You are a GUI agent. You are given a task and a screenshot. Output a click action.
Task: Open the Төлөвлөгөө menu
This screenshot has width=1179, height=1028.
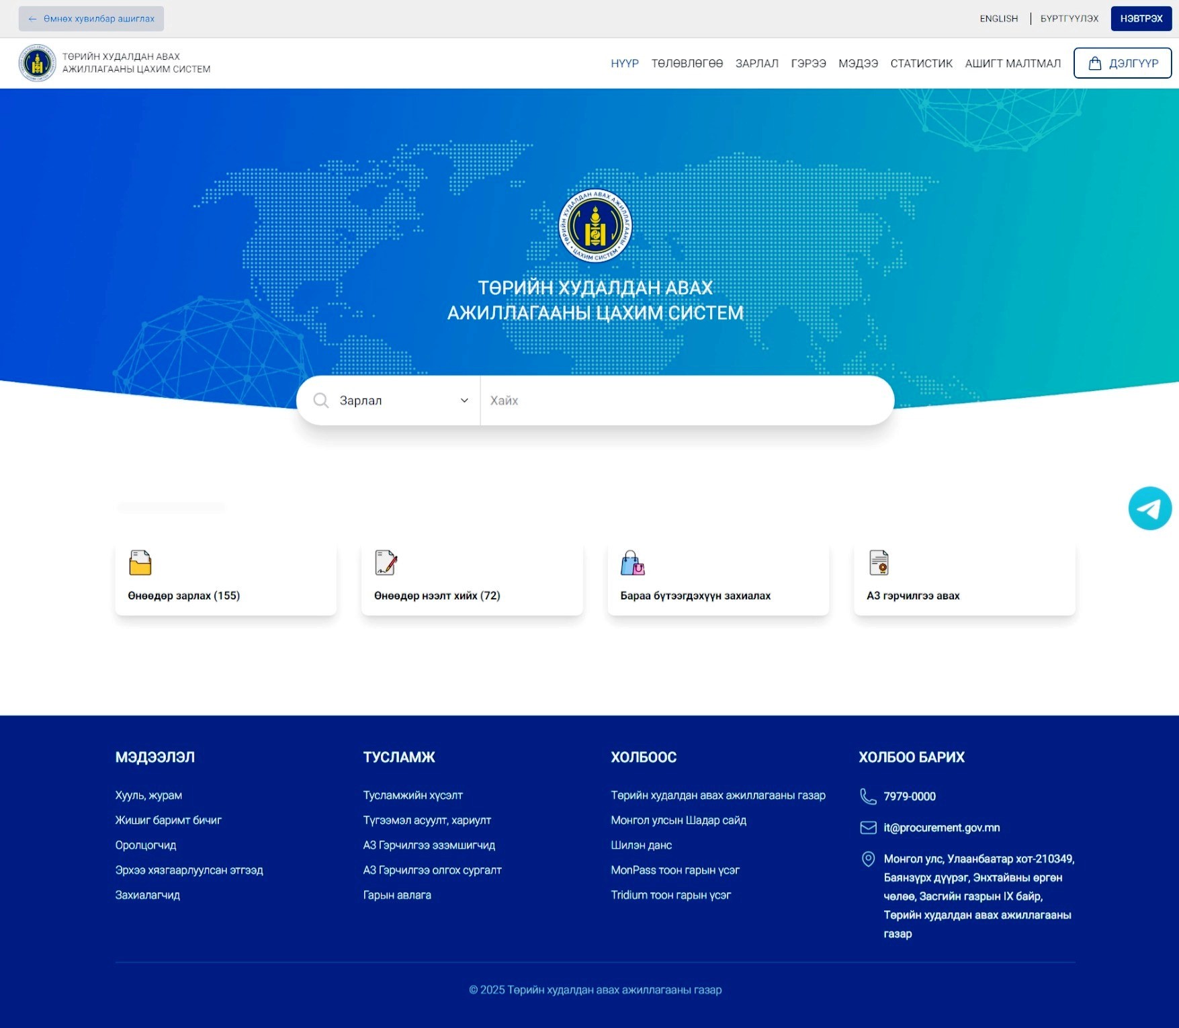pos(687,63)
